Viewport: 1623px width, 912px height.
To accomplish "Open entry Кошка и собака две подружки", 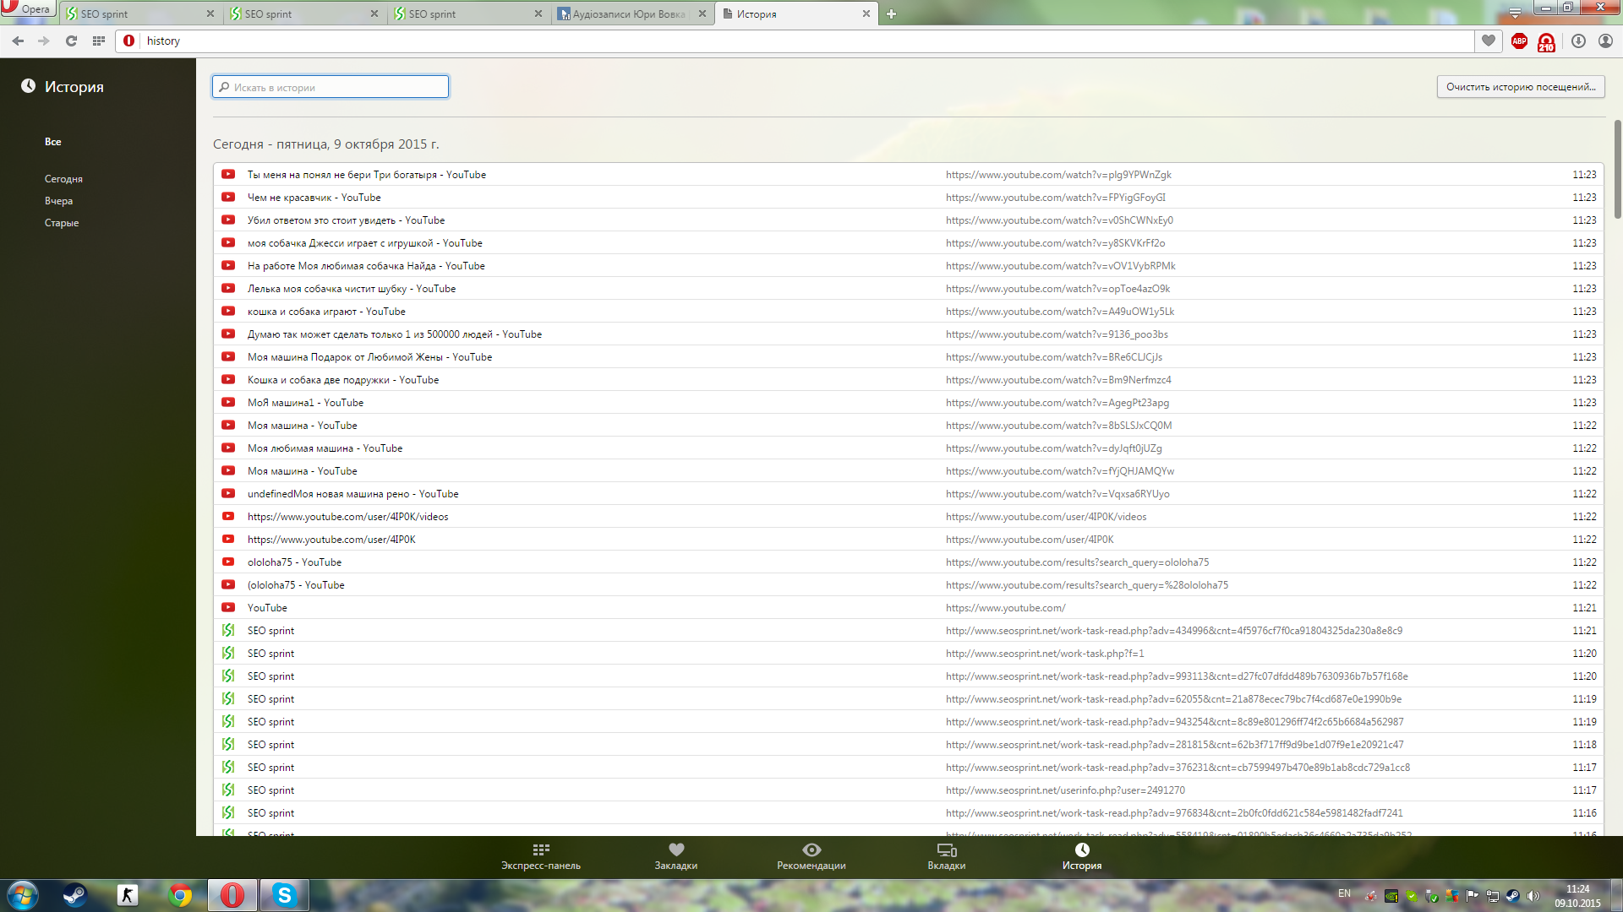I will (x=343, y=380).
